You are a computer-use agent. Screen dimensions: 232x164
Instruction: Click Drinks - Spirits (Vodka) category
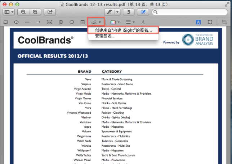pos(116,118)
